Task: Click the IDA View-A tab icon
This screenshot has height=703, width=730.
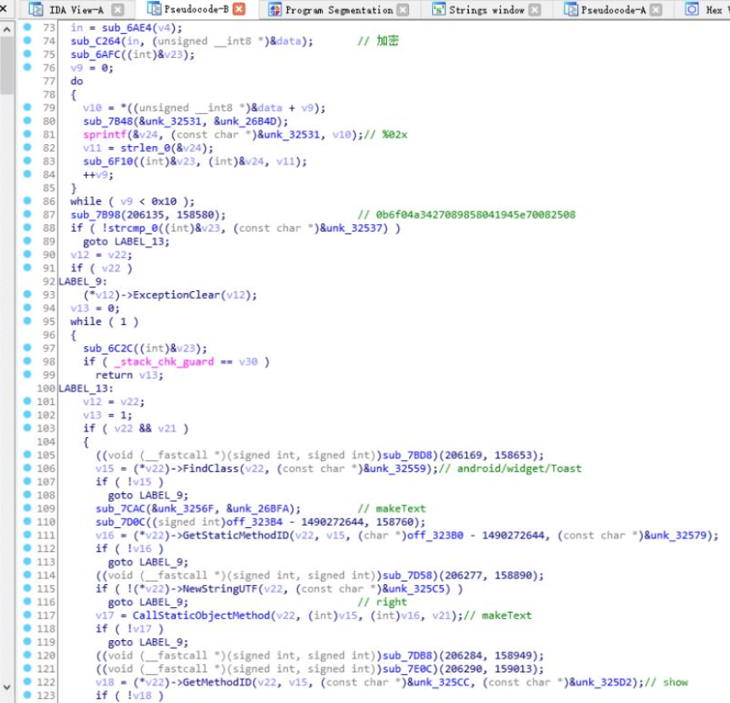Action: (36, 9)
